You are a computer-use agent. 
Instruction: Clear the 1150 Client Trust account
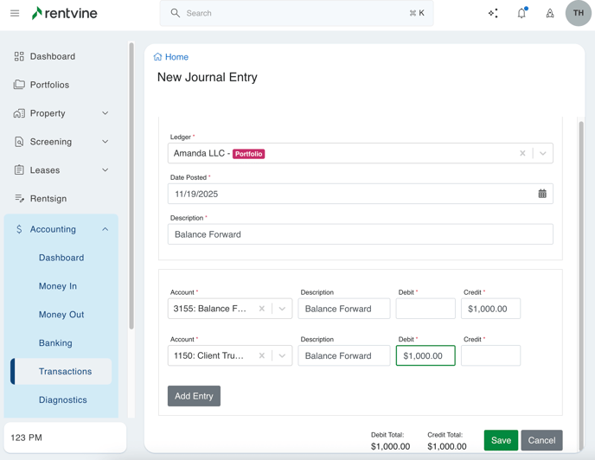click(262, 355)
